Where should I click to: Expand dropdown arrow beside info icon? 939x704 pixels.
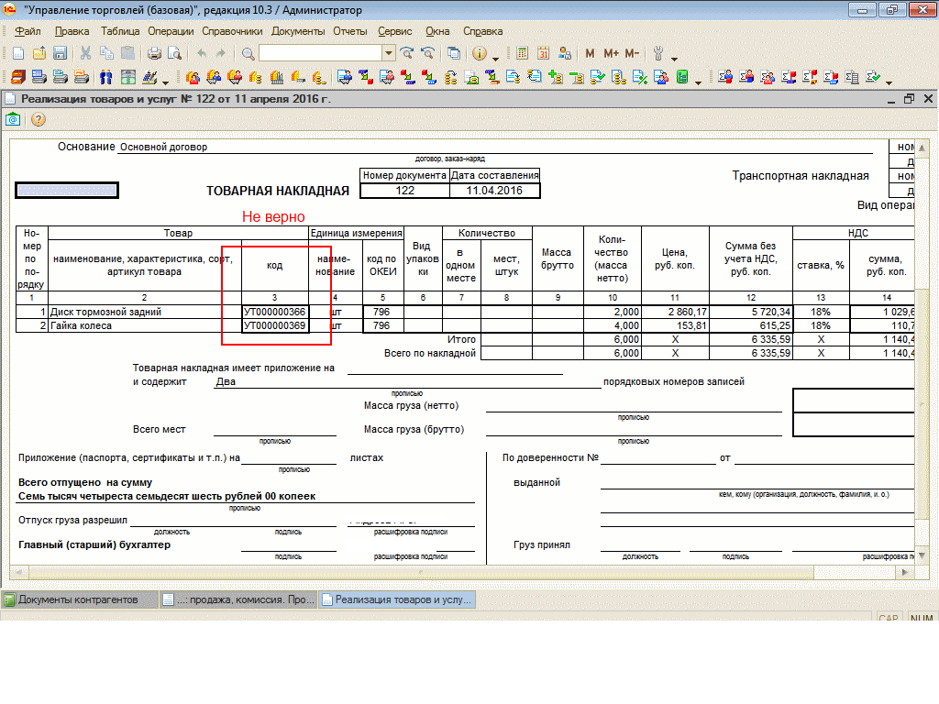pyautogui.click(x=496, y=56)
